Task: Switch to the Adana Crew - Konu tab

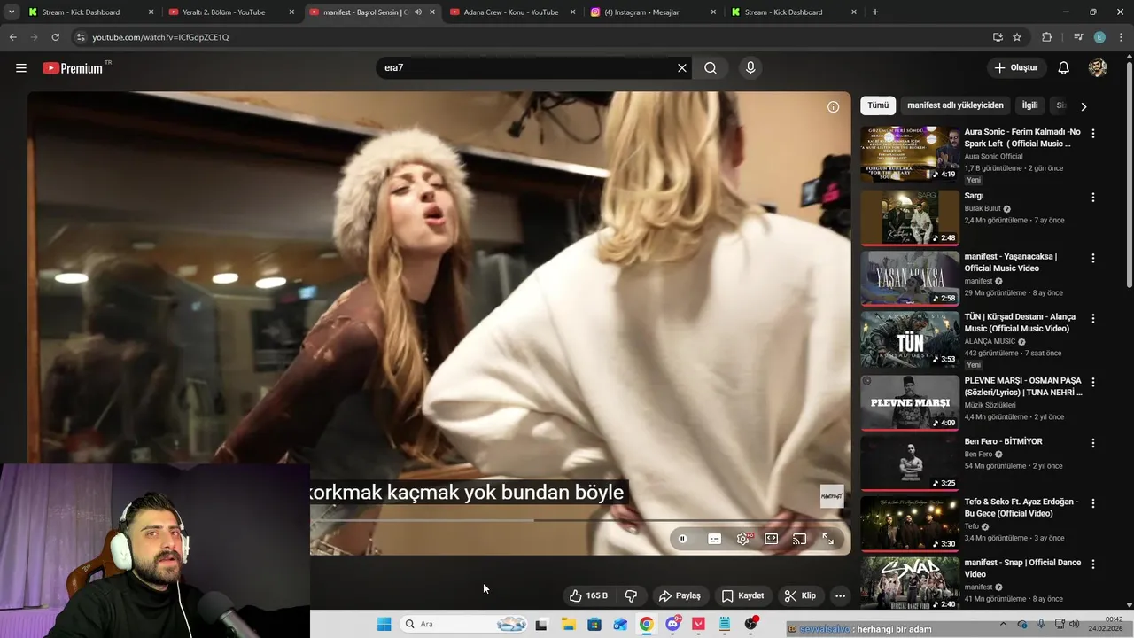Action: pyautogui.click(x=514, y=12)
